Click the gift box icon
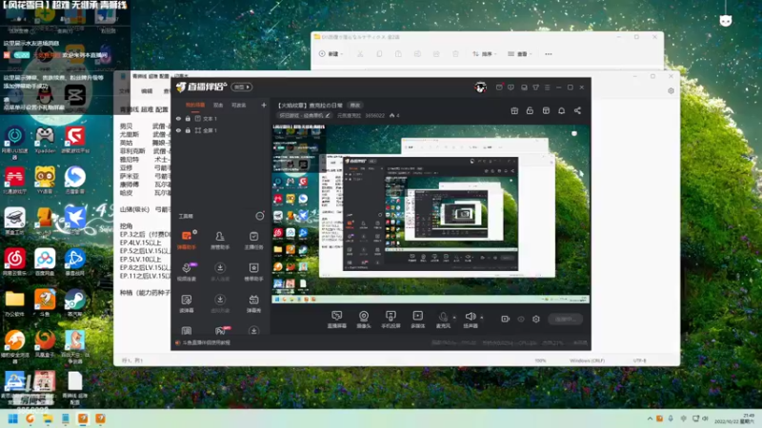Image resolution: width=762 pixels, height=428 pixels. coord(514,110)
